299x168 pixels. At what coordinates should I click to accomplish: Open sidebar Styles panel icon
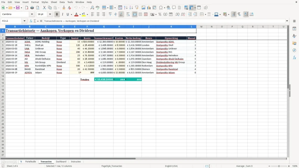294,36
